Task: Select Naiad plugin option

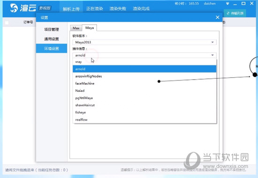Action: tap(144, 91)
